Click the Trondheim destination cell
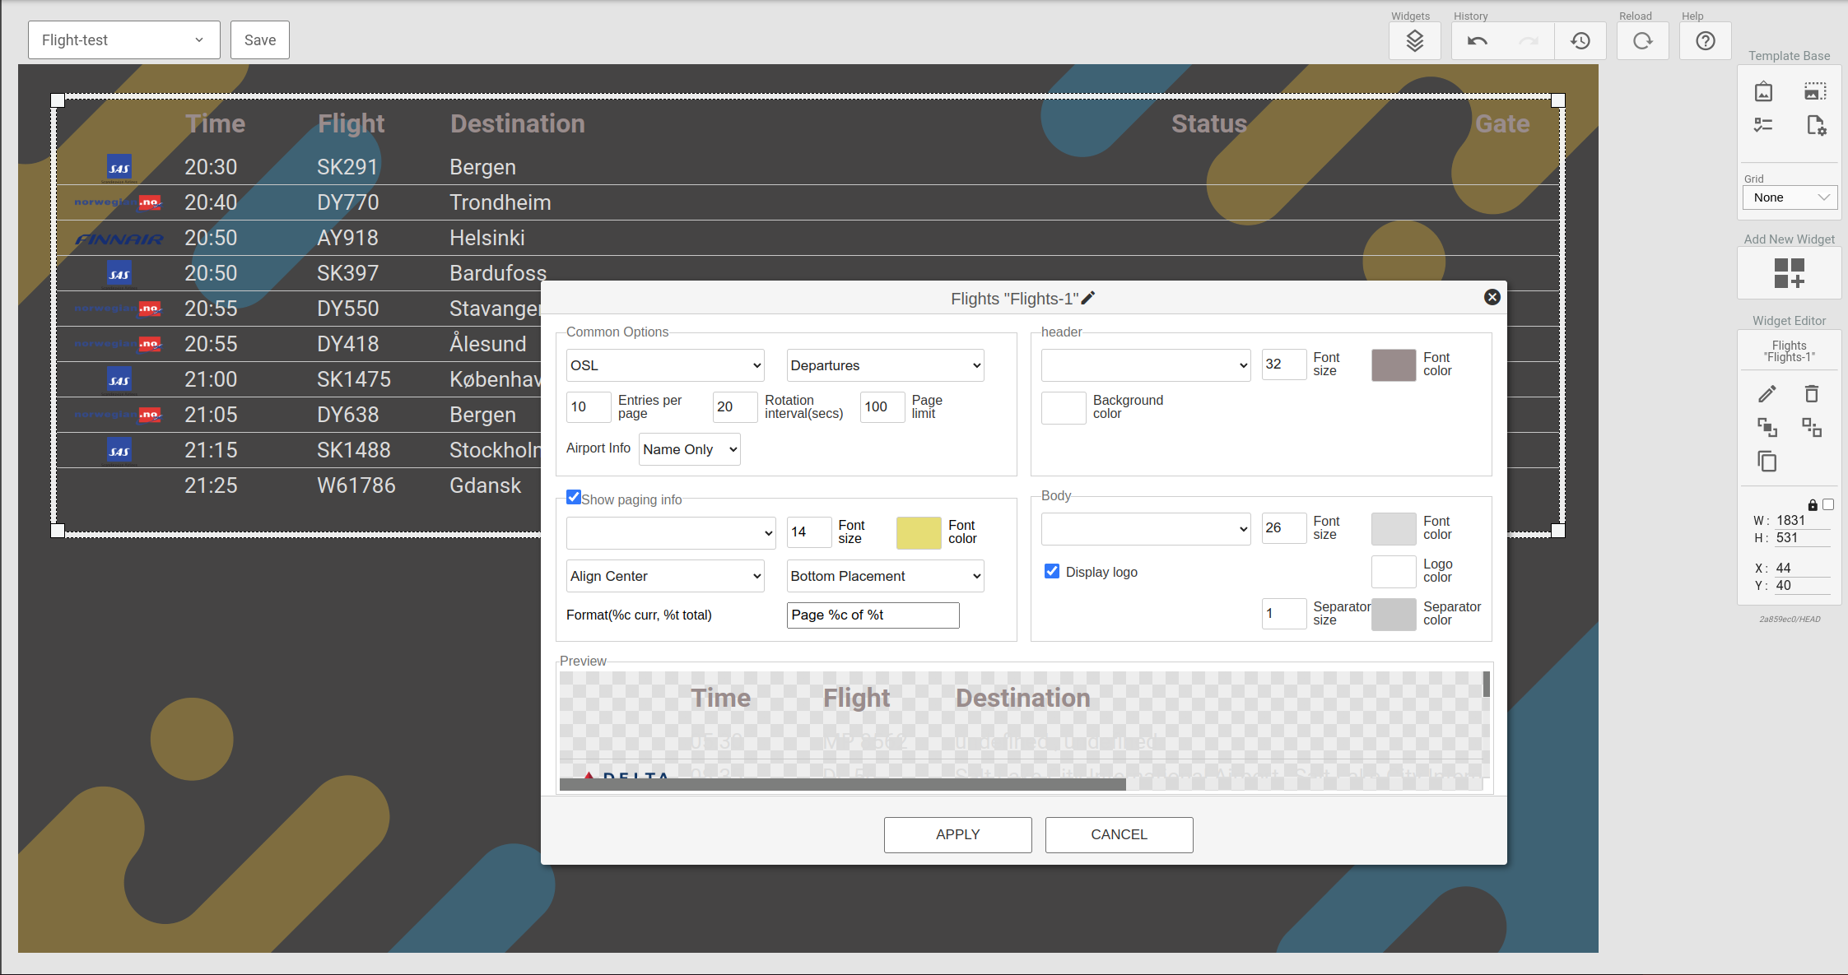 pos(500,202)
